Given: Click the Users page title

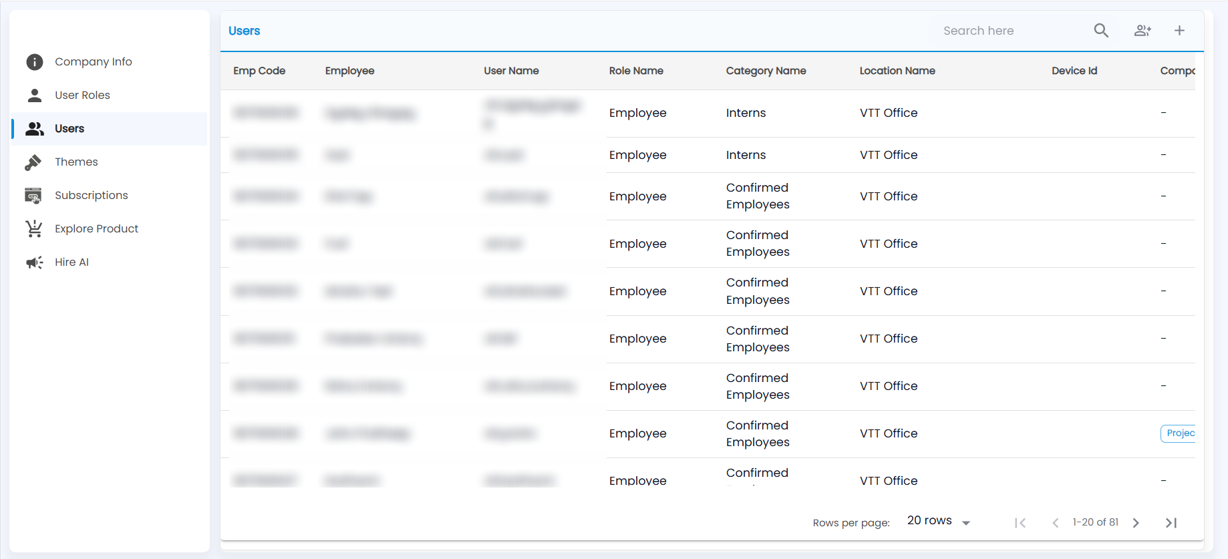Looking at the screenshot, I should (245, 31).
